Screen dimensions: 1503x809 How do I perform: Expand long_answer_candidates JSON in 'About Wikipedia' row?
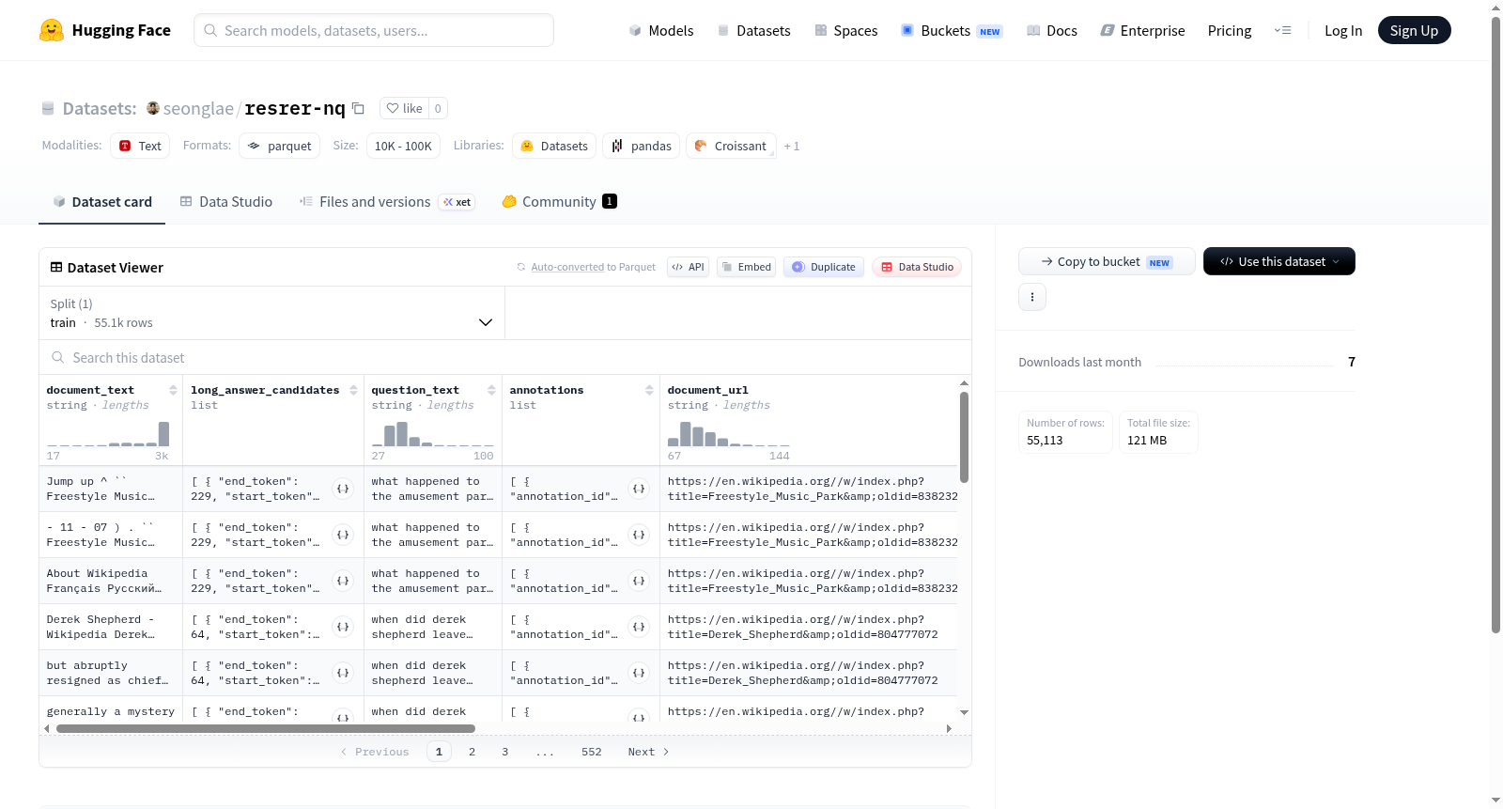(x=343, y=581)
